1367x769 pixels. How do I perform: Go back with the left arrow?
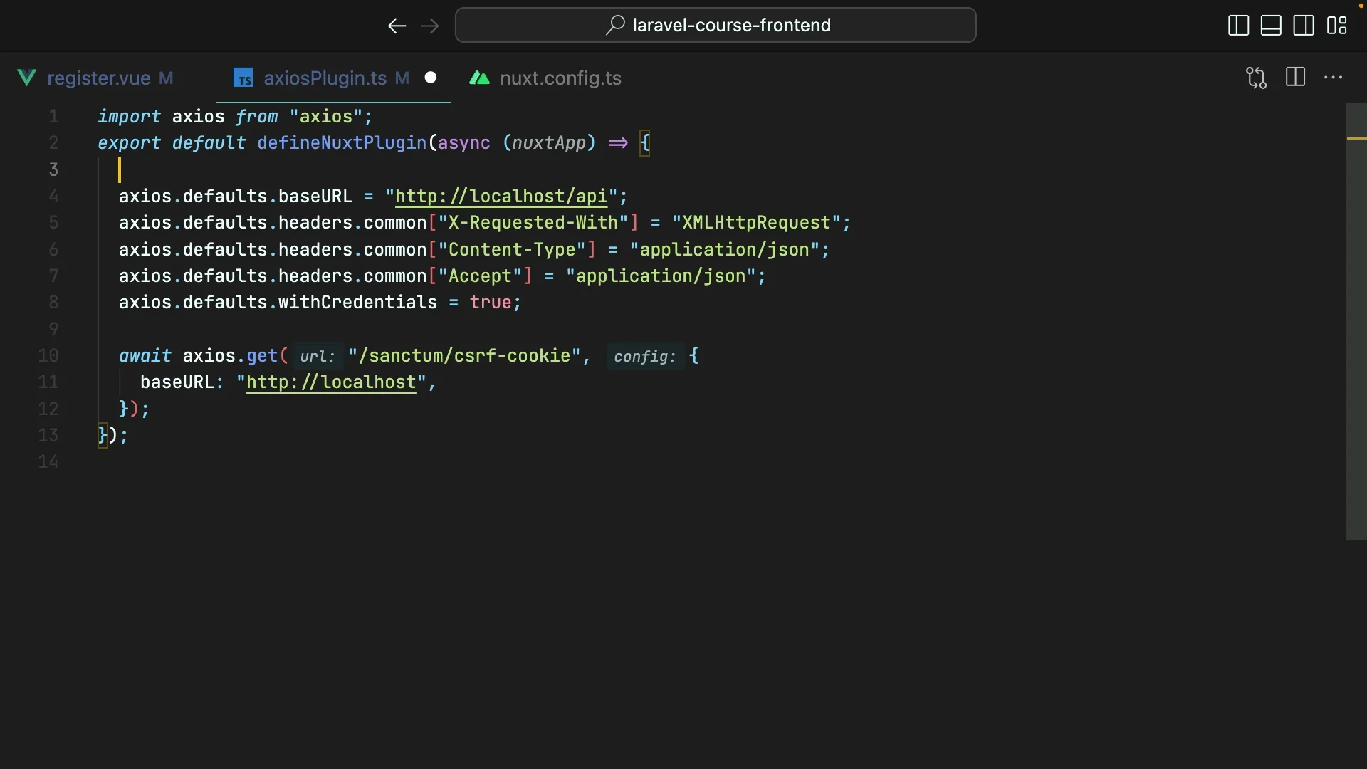click(x=397, y=26)
